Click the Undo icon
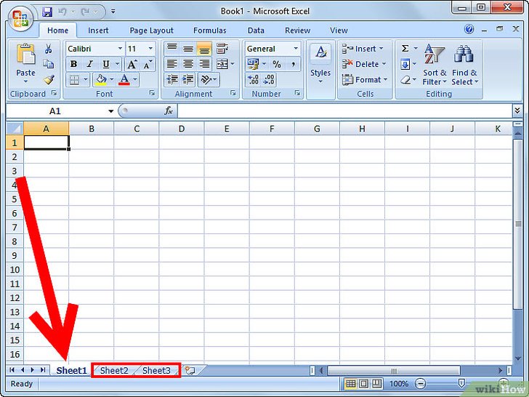 click(62, 12)
